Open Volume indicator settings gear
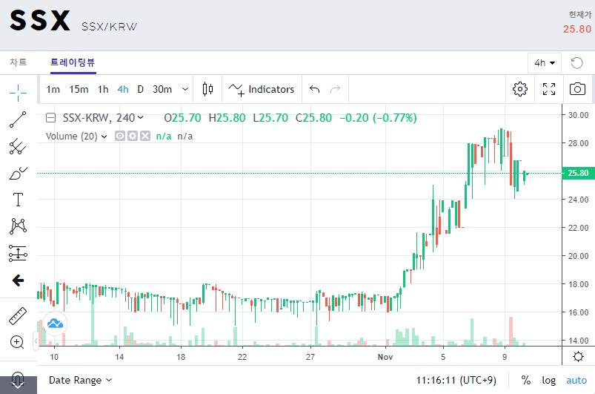This screenshot has height=394, width=595. click(133, 136)
